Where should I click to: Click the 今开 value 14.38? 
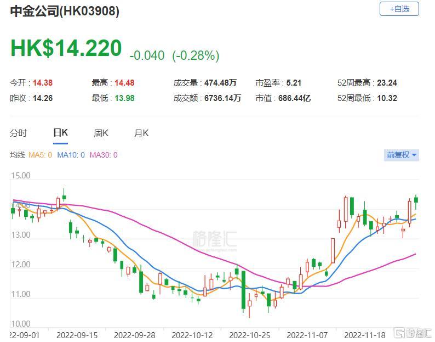click(x=43, y=83)
